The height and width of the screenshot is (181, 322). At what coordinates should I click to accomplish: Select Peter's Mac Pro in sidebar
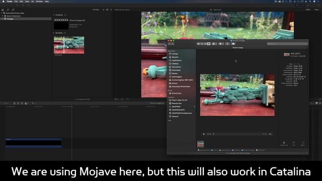[179, 100]
